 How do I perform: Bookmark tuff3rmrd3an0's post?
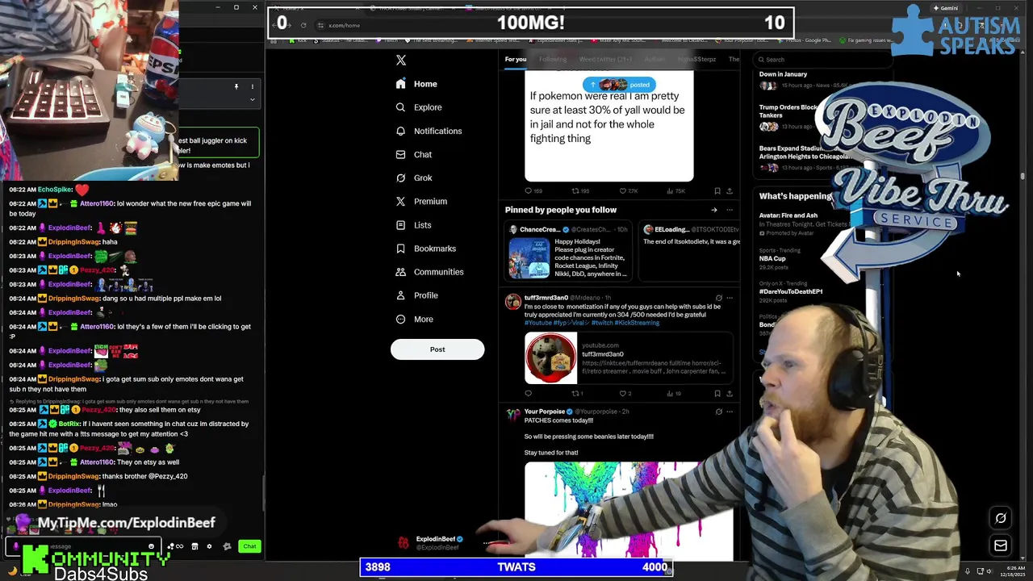pyautogui.click(x=717, y=394)
